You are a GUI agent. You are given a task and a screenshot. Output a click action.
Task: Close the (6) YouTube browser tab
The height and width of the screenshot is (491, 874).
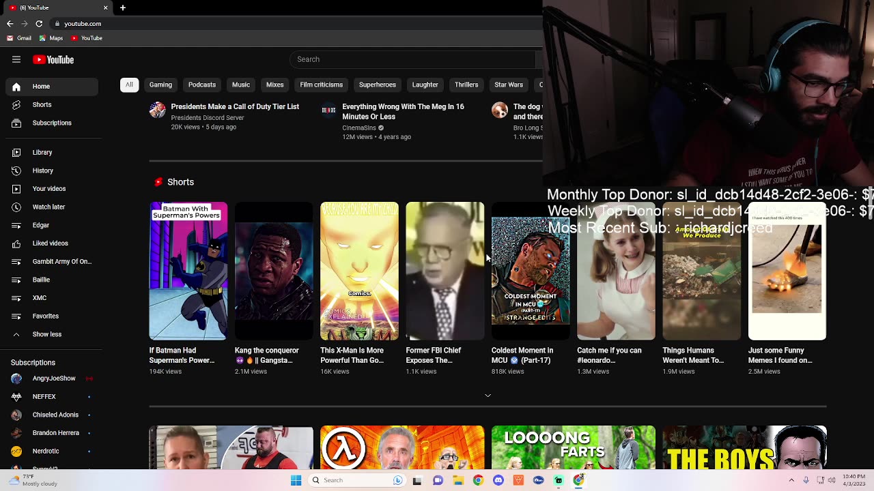pyautogui.click(x=106, y=8)
